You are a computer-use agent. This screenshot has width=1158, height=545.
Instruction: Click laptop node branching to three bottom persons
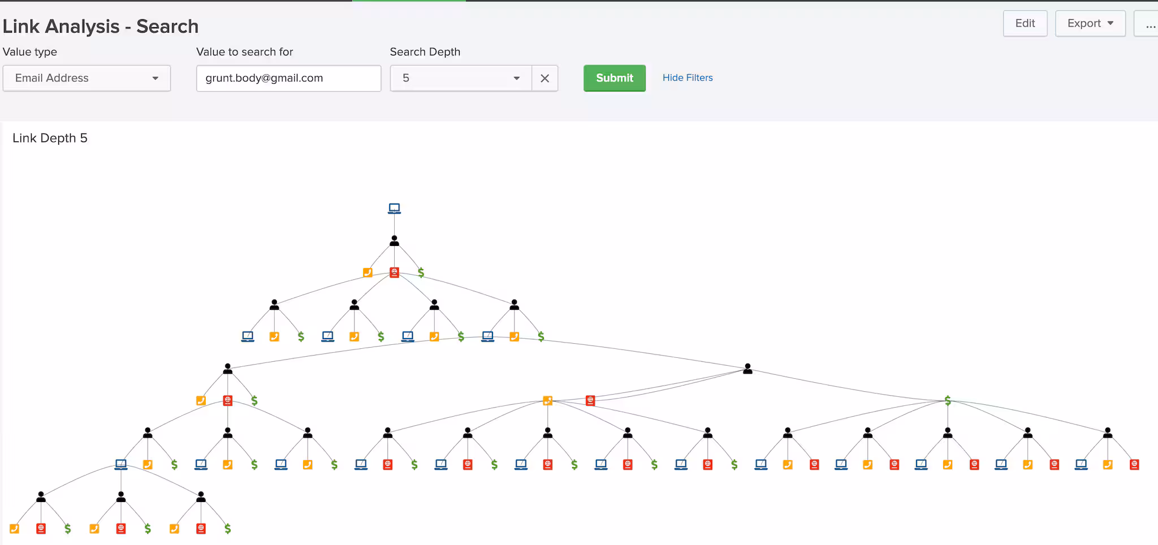121,465
